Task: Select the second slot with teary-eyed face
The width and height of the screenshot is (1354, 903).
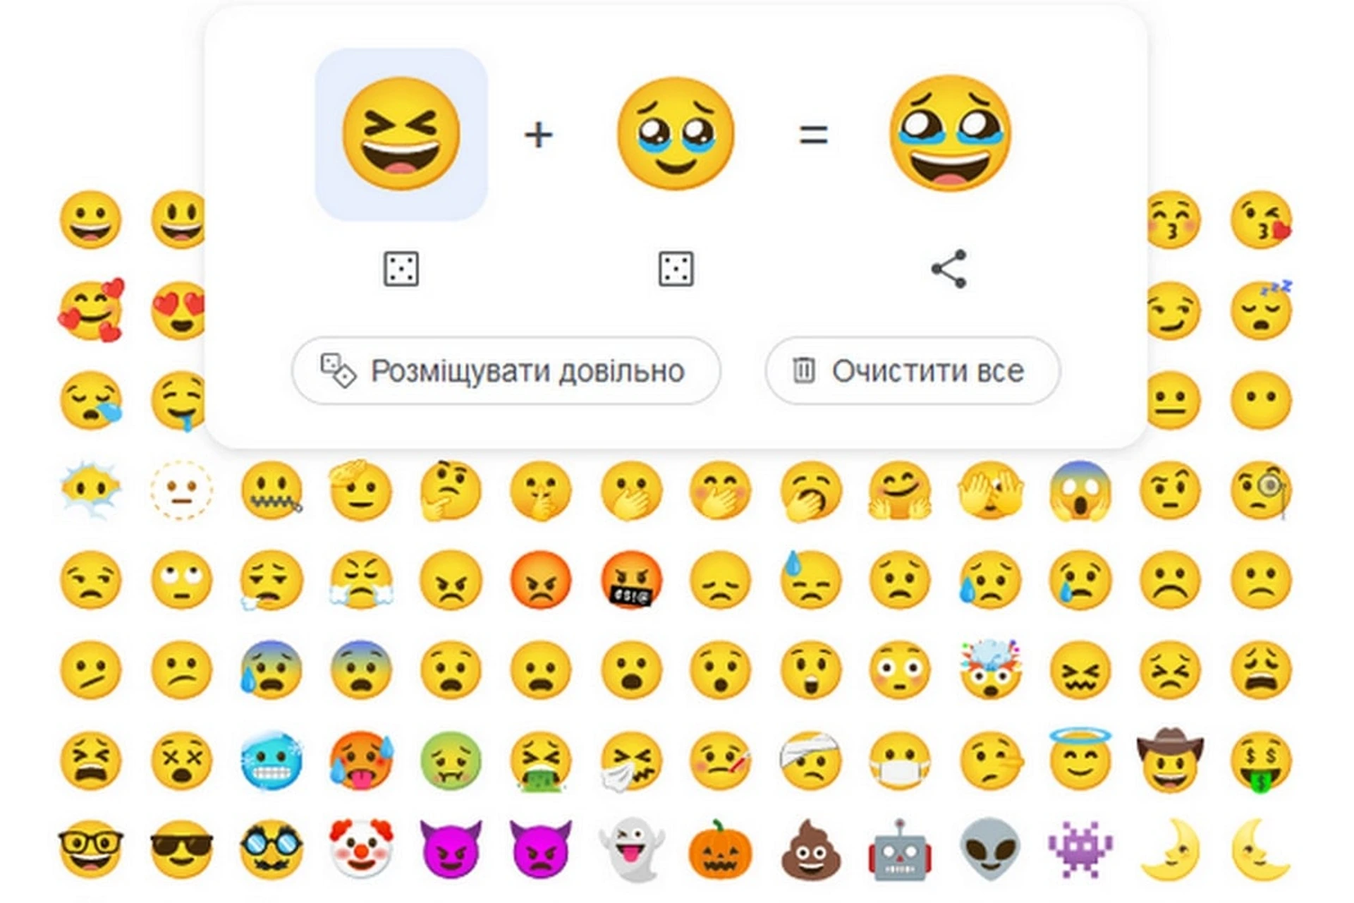Action: (676, 134)
